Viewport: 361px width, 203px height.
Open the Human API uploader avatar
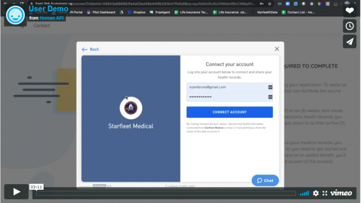[16, 15]
